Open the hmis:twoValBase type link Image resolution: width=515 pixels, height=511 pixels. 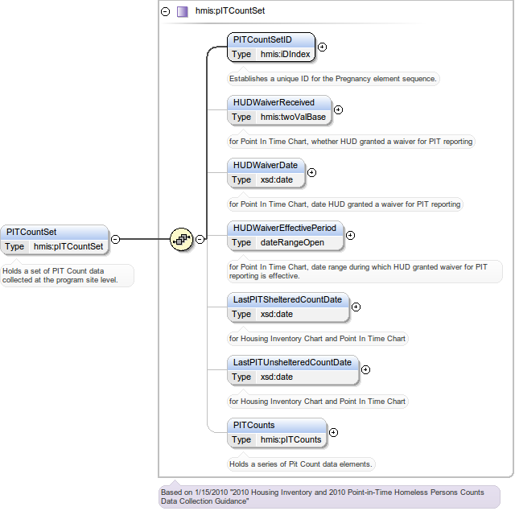(x=293, y=117)
